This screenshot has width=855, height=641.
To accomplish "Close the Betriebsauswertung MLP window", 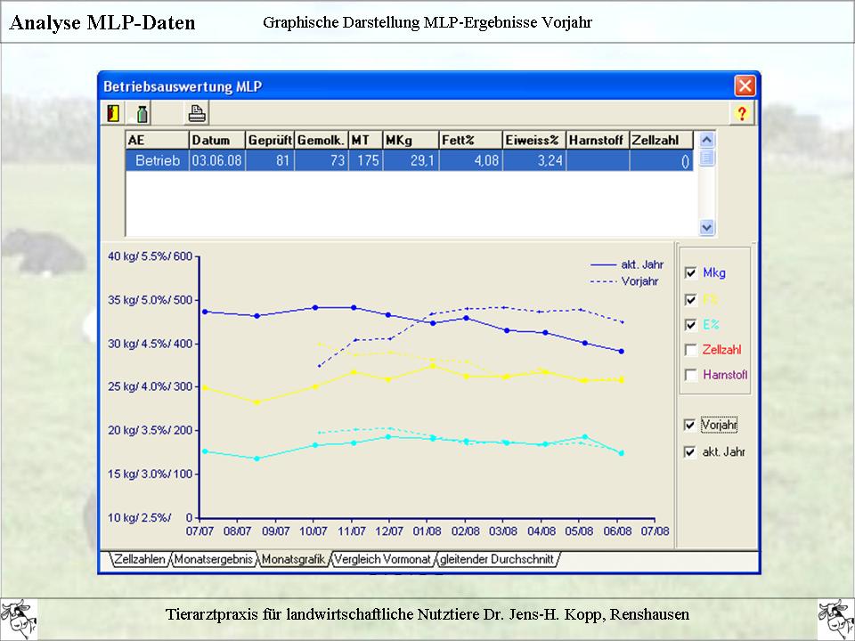I will (745, 86).
